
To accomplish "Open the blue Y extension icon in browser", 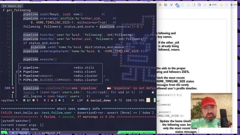I will (171, 5).
